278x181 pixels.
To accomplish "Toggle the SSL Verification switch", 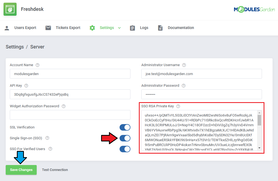I will coord(125,127).
